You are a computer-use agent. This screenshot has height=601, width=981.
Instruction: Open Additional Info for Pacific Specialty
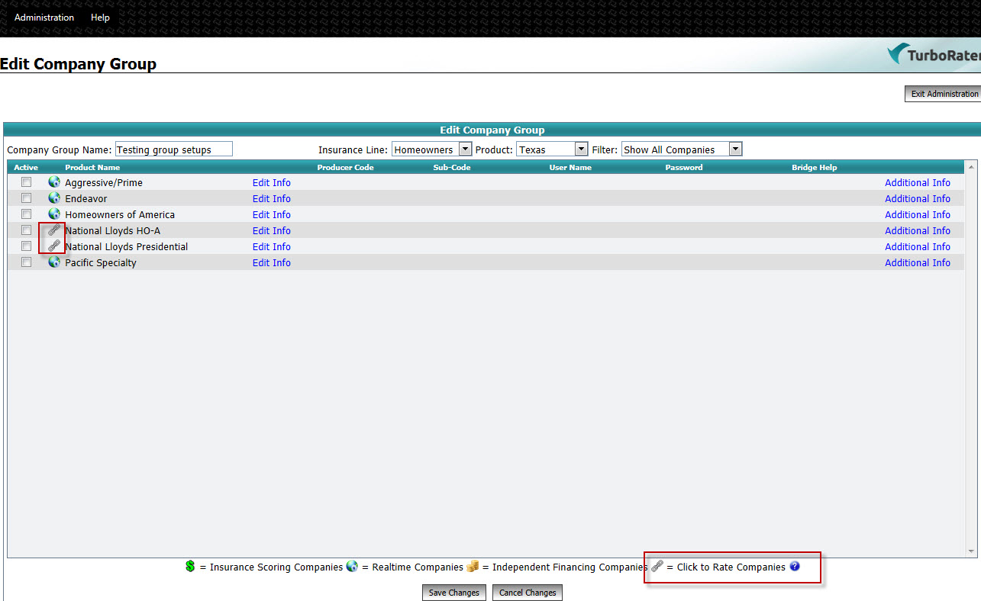pyautogui.click(x=918, y=263)
